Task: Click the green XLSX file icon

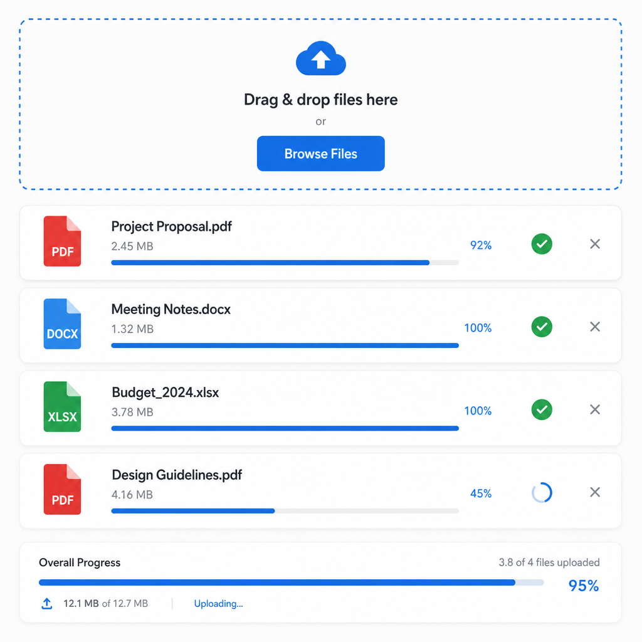Action: coord(62,406)
